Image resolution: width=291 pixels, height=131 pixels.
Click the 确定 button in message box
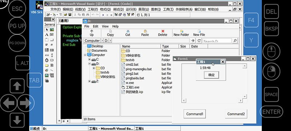(211, 75)
